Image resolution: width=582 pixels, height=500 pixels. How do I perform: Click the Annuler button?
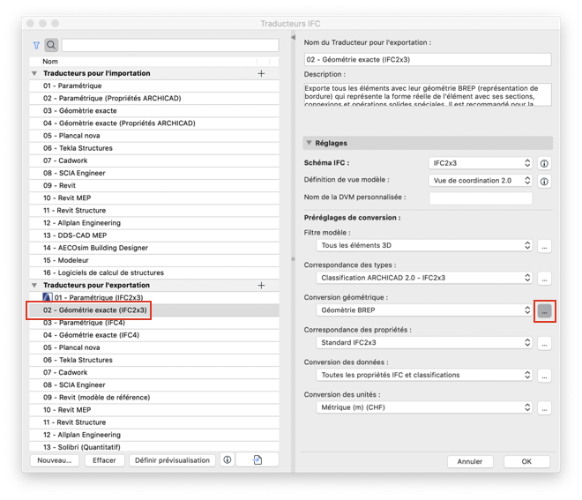(470, 461)
